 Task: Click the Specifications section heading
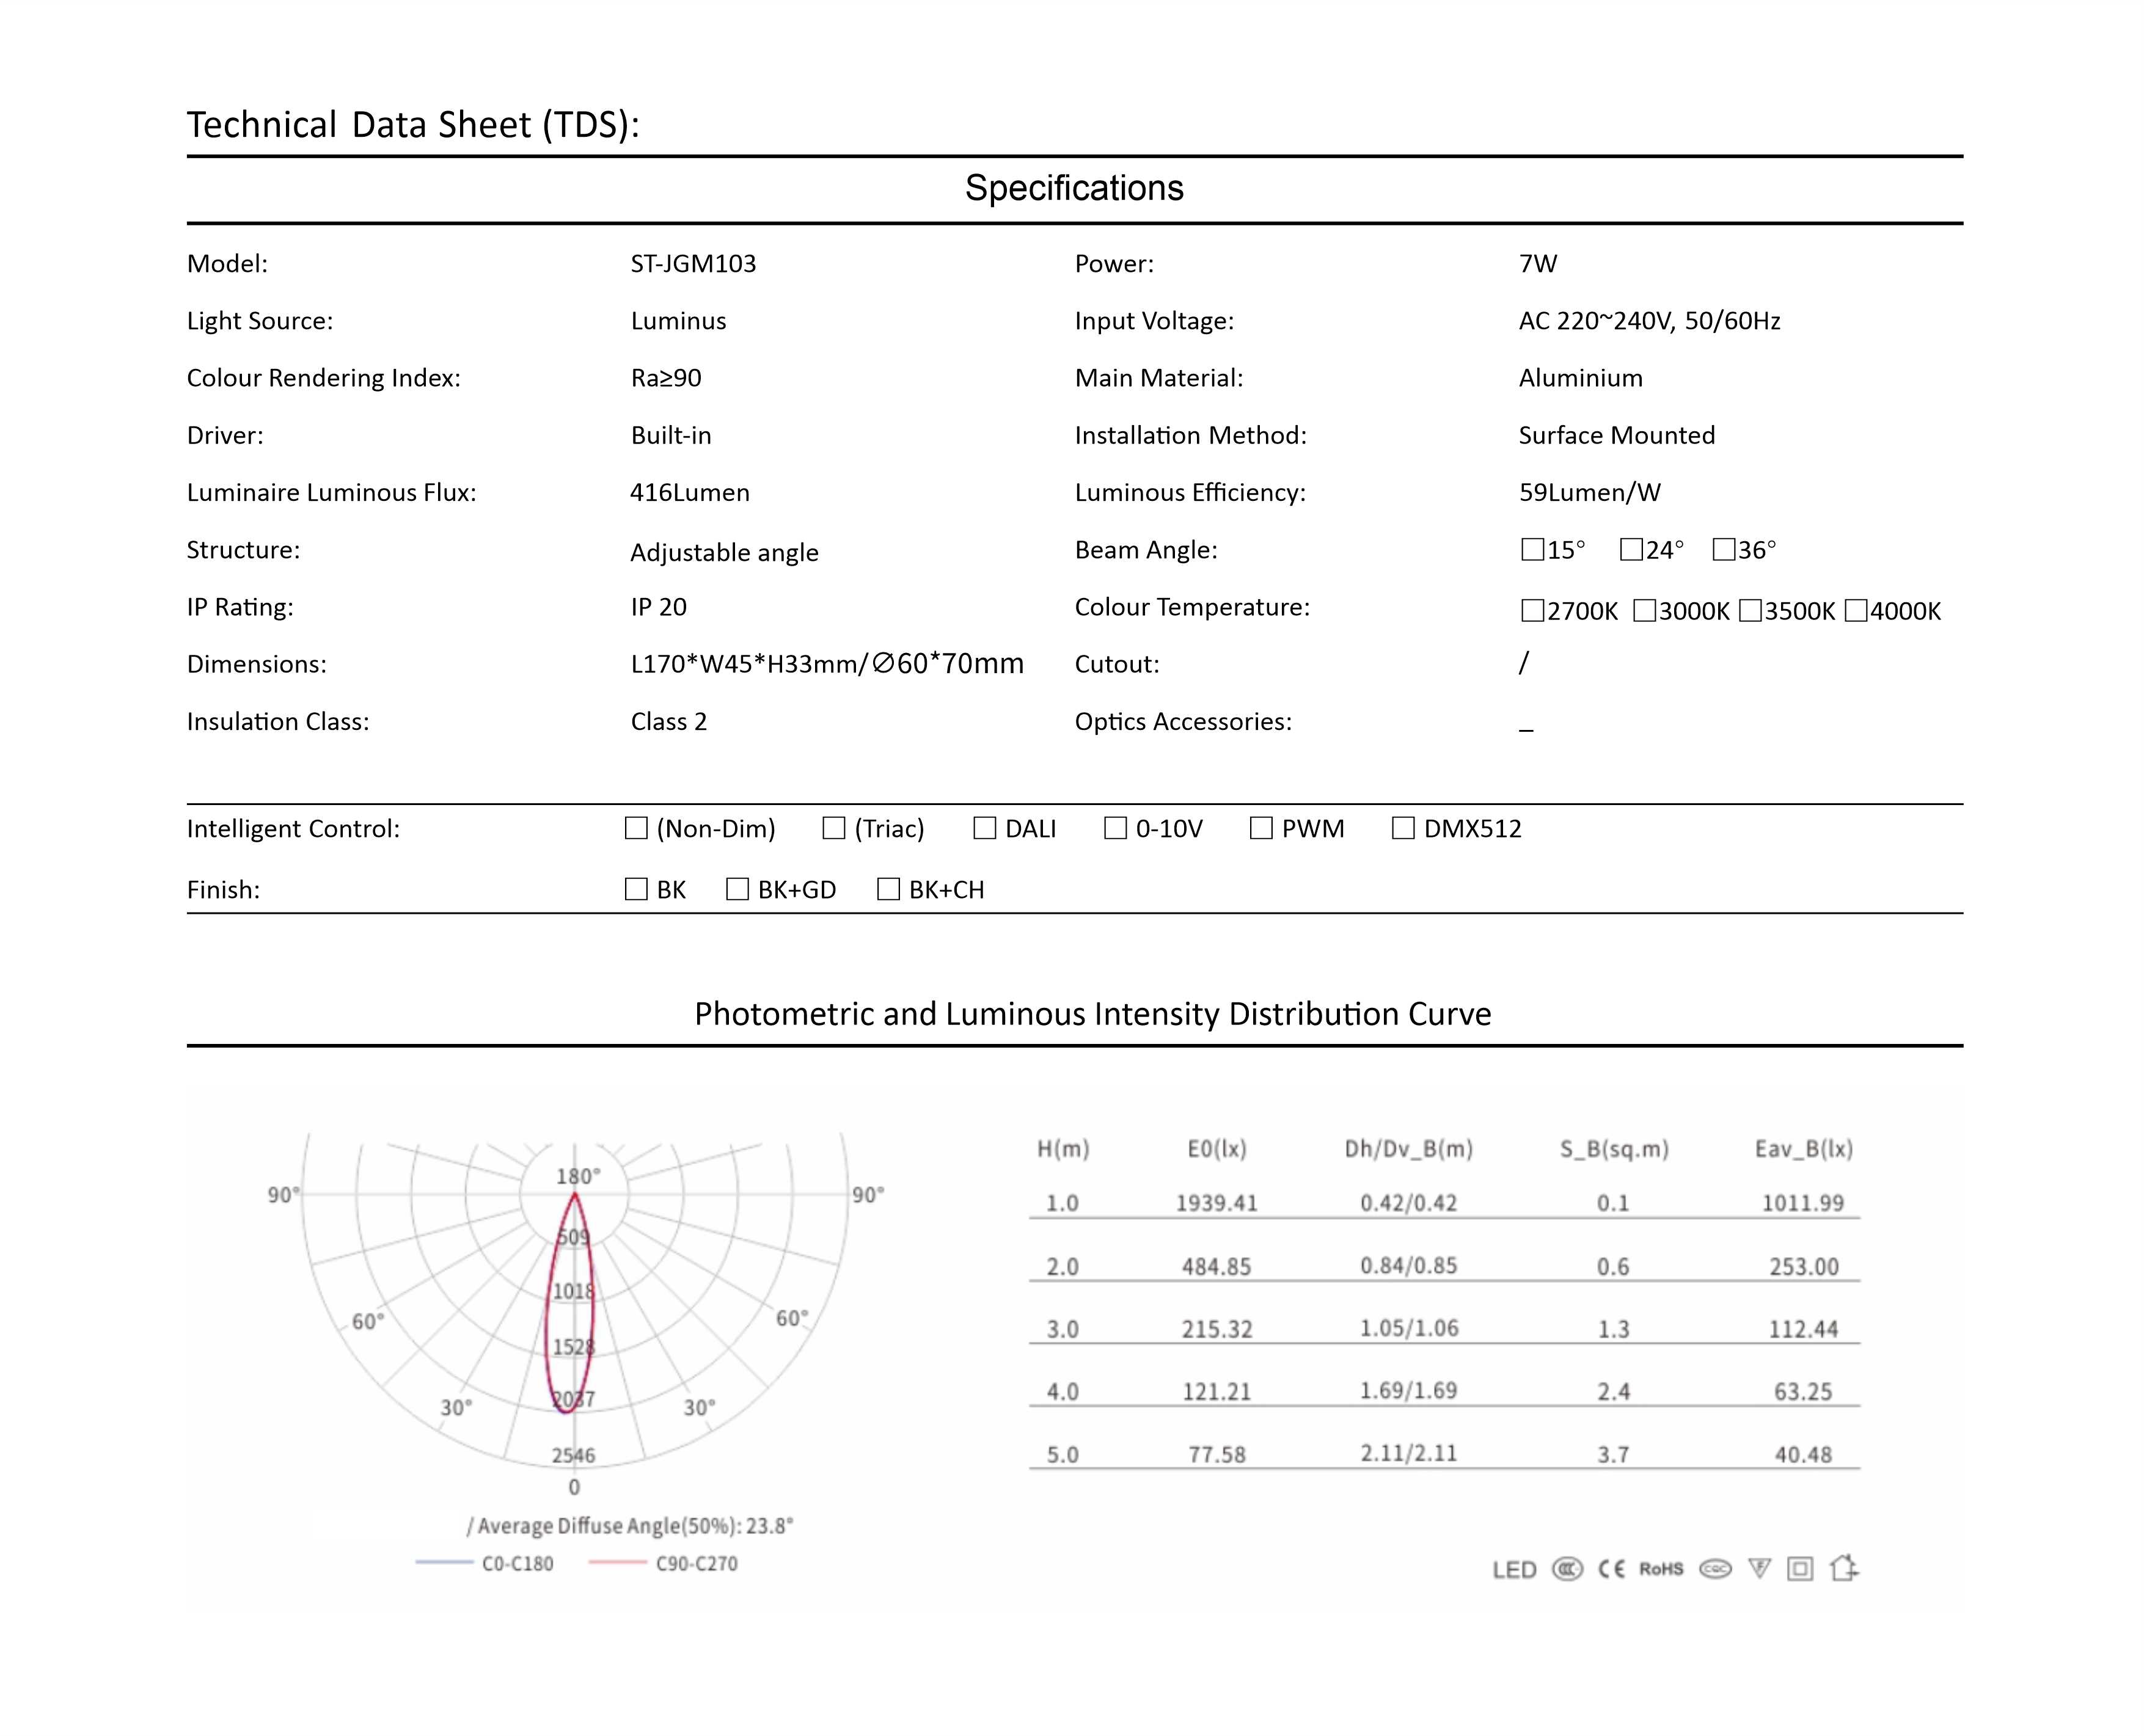pyautogui.click(x=1074, y=188)
